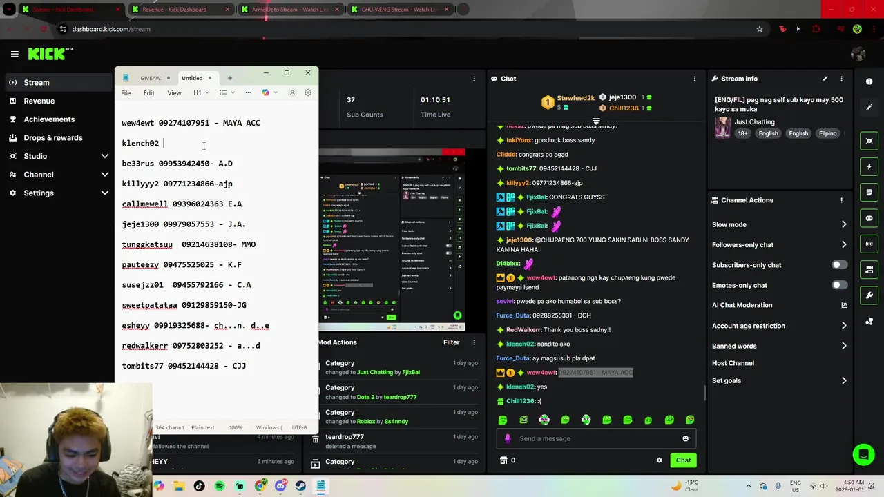Expand Set goals options
This screenshot has width=884, height=497.
click(844, 380)
